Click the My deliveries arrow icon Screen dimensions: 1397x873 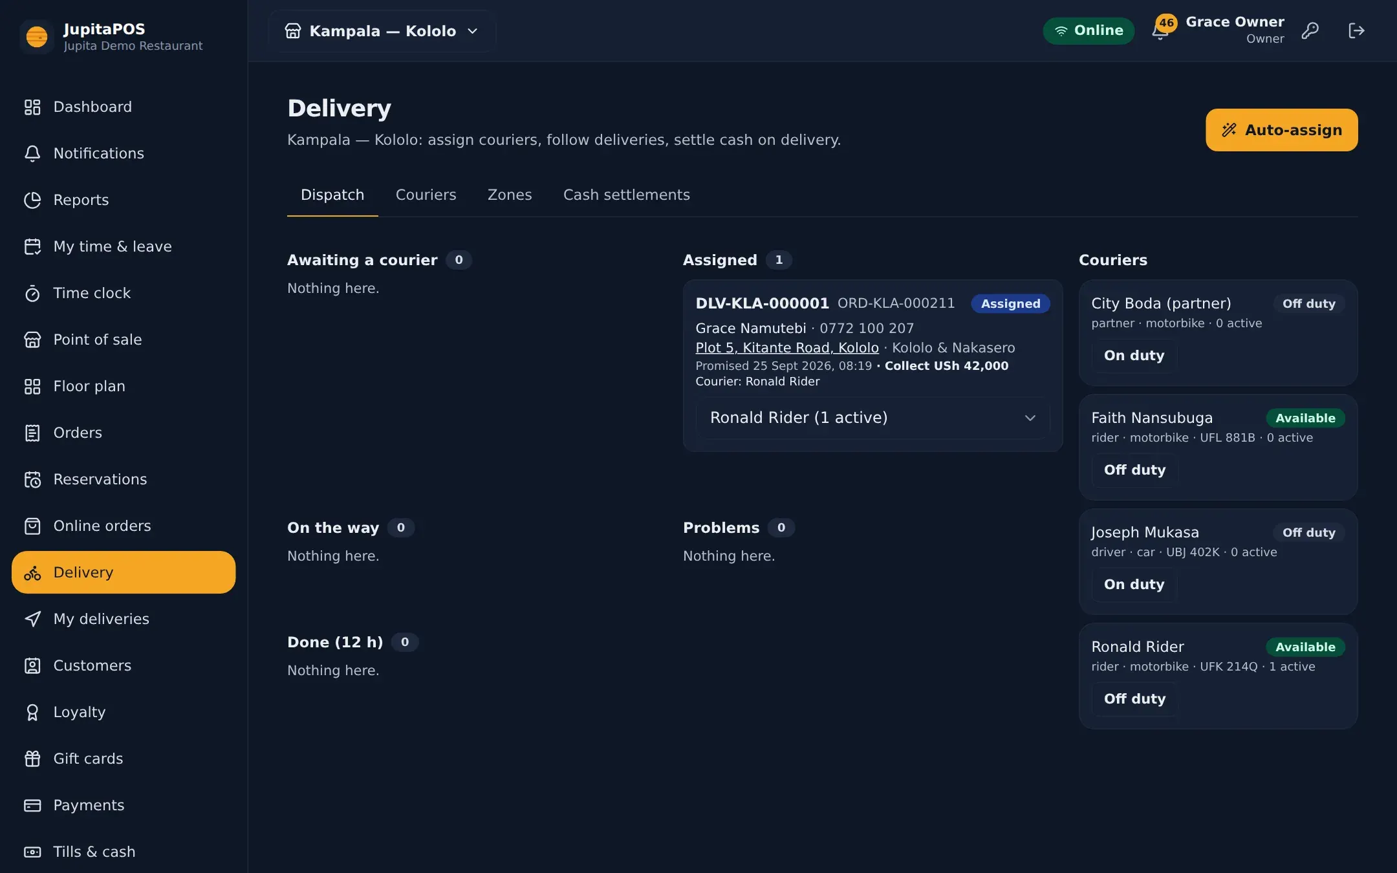tap(32, 619)
